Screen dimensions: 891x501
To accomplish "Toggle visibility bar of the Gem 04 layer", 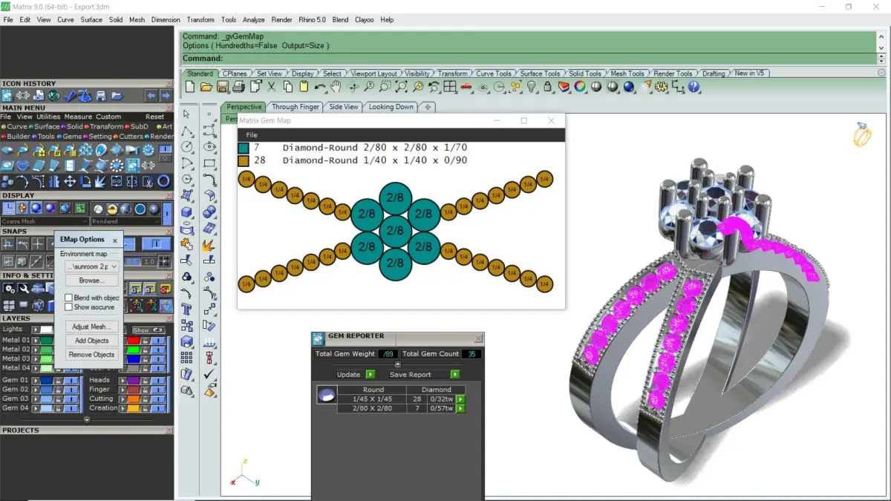I will tap(71, 408).
